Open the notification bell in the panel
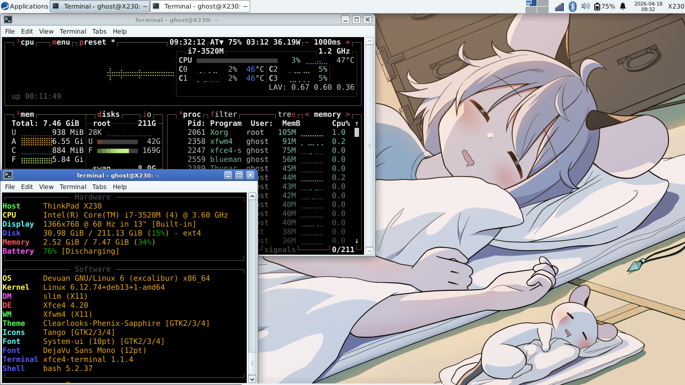 623,7
